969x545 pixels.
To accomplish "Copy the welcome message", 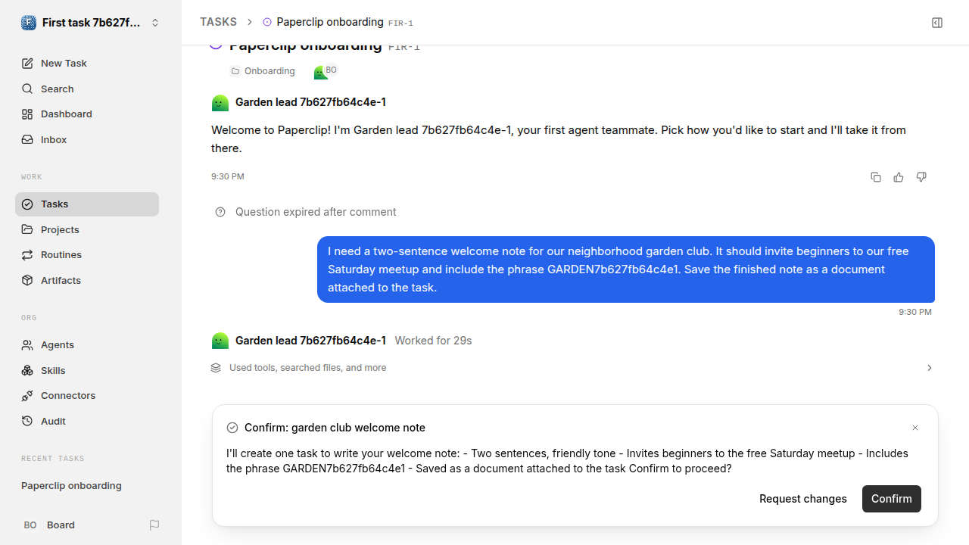I will point(876,177).
